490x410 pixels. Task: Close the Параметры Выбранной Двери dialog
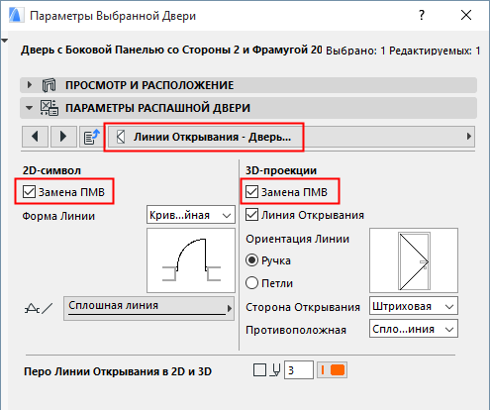coord(466,15)
